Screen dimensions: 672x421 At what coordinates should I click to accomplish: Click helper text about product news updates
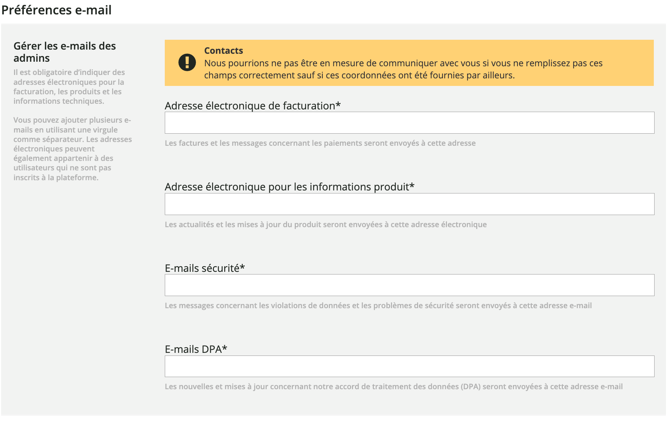(326, 225)
